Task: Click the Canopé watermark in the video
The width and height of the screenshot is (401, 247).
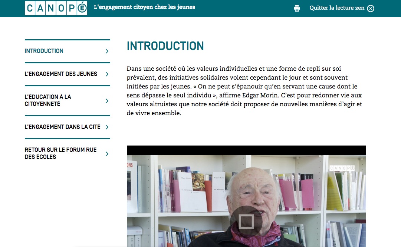Action: pos(342,168)
